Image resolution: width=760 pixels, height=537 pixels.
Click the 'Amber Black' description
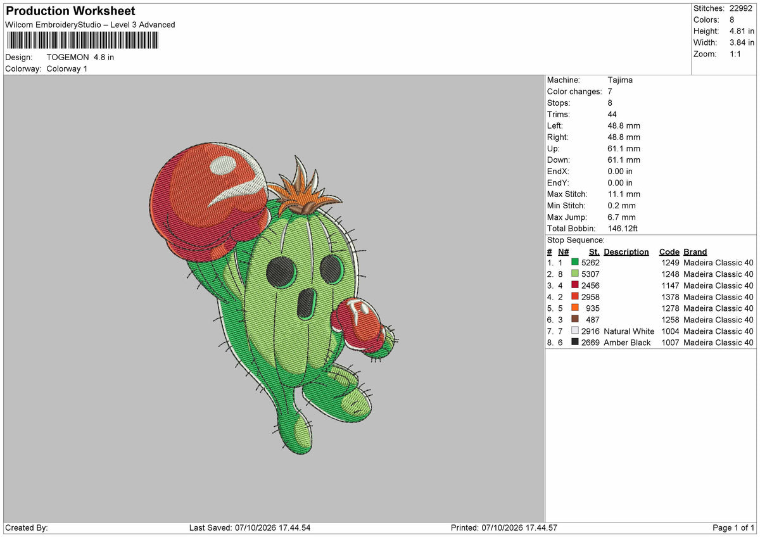627,343
